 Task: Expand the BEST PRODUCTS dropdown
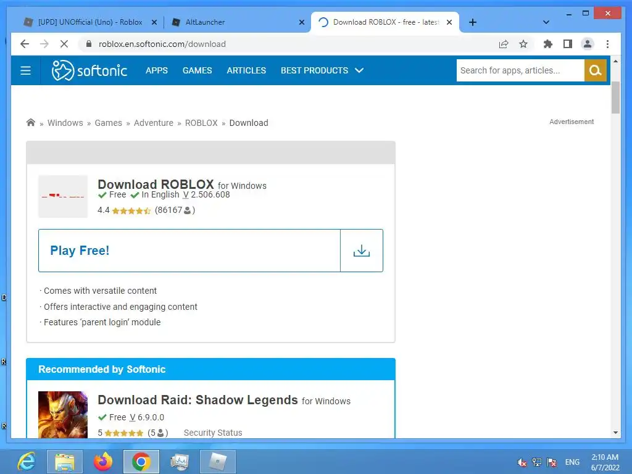322,70
